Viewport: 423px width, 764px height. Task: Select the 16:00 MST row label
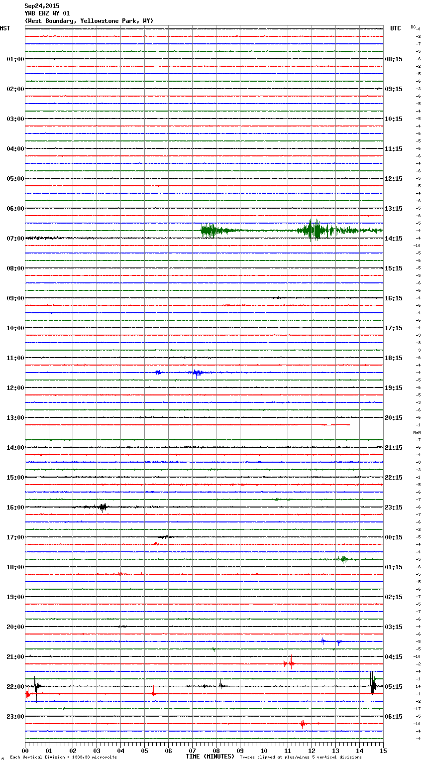15,508
